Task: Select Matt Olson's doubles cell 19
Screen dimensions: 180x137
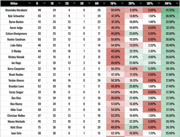Action: coord(69,127)
